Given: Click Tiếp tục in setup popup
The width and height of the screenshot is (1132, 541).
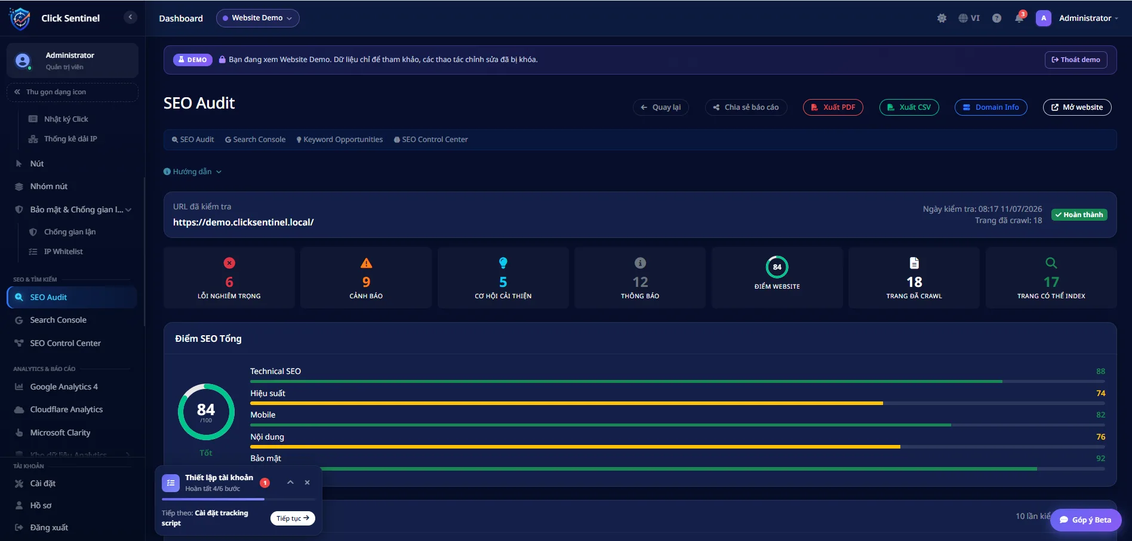Looking at the screenshot, I should 293,518.
